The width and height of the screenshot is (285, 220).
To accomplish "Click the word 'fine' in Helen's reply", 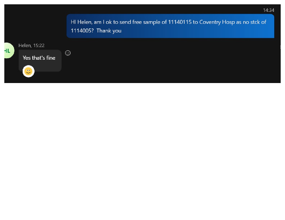I will click(51, 58).
